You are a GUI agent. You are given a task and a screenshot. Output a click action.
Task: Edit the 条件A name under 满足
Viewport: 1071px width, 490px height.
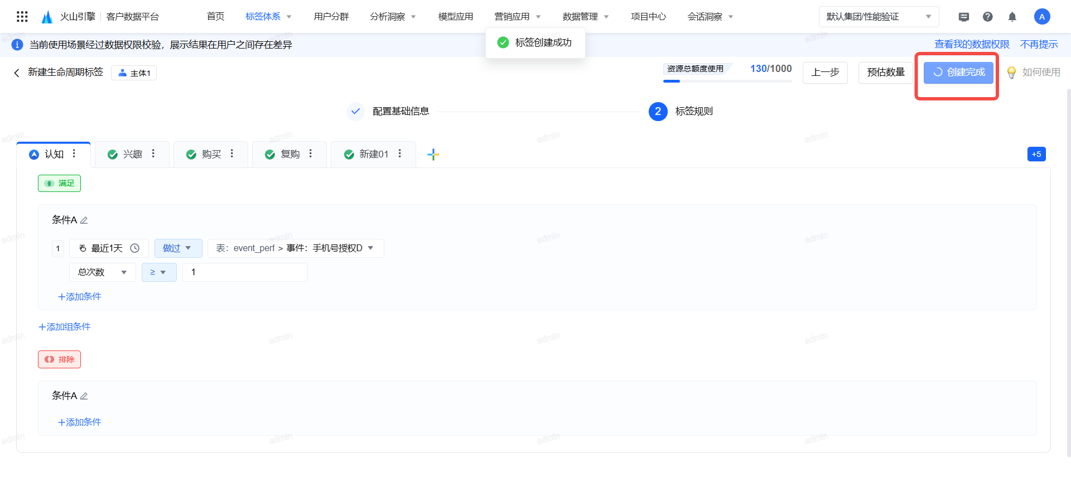(x=84, y=220)
